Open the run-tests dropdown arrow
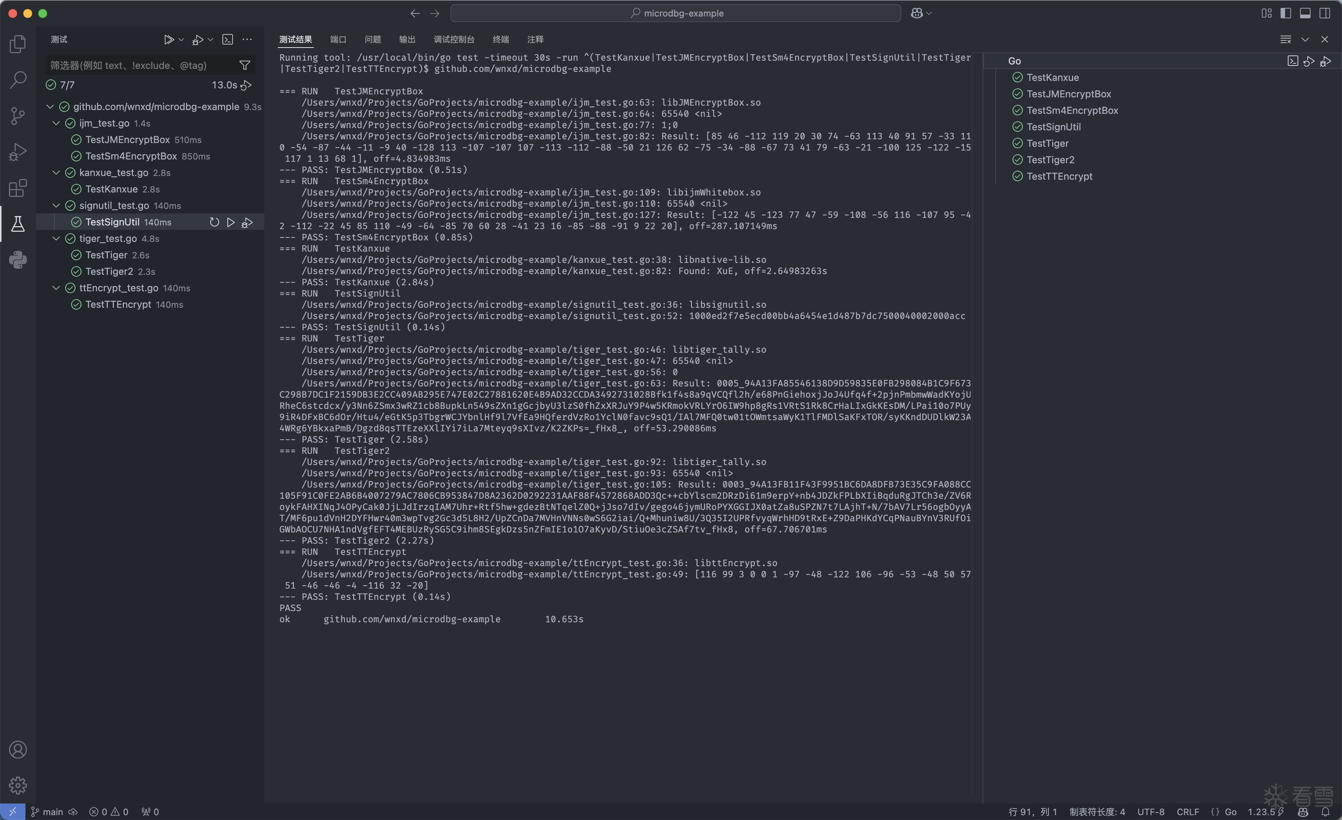The image size is (1342, 820). pyautogui.click(x=181, y=39)
